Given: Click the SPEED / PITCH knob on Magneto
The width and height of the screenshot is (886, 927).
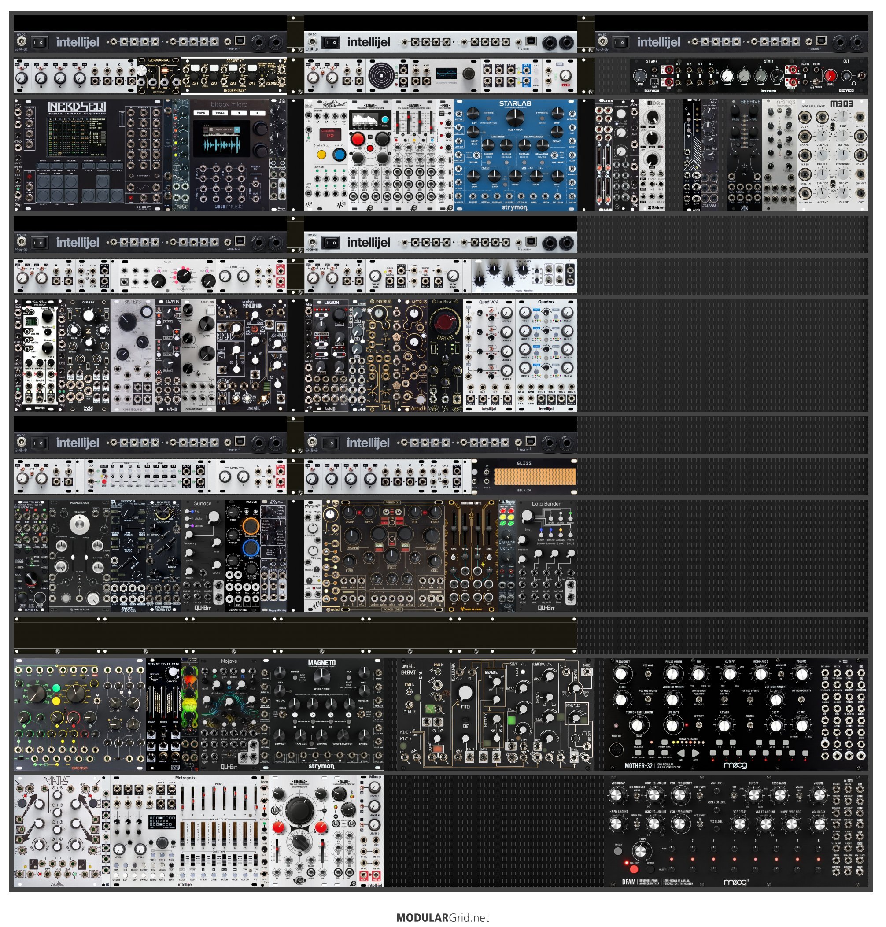Looking at the screenshot, I should [x=321, y=678].
